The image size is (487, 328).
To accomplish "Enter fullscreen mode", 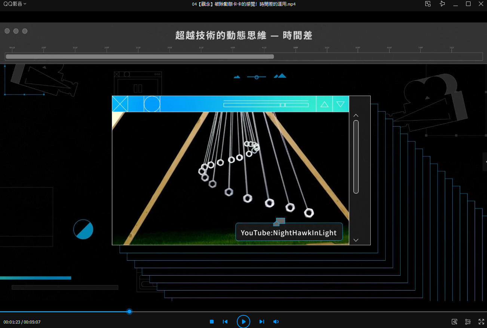I will click(481, 322).
